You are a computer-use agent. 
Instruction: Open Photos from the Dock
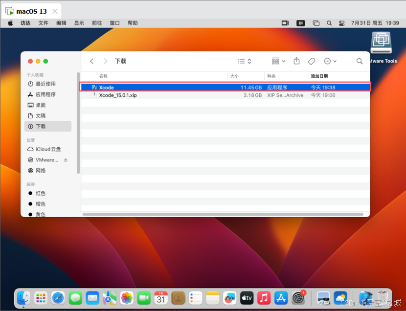tap(127, 298)
